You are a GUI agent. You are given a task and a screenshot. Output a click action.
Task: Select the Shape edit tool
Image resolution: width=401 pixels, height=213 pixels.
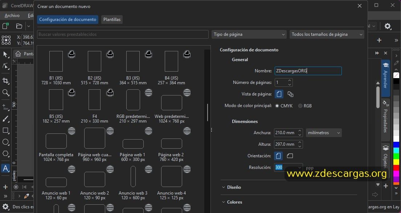5,67
